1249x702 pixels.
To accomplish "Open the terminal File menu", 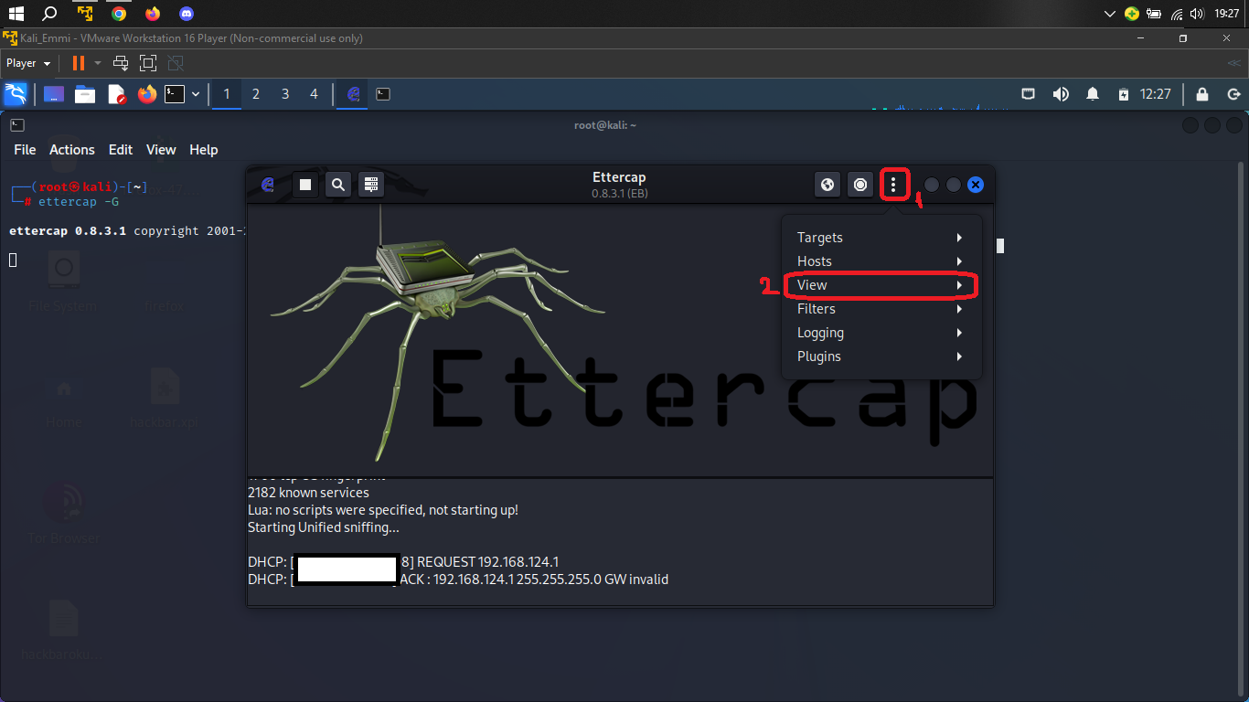I will pyautogui.click(x=25, y=150).
